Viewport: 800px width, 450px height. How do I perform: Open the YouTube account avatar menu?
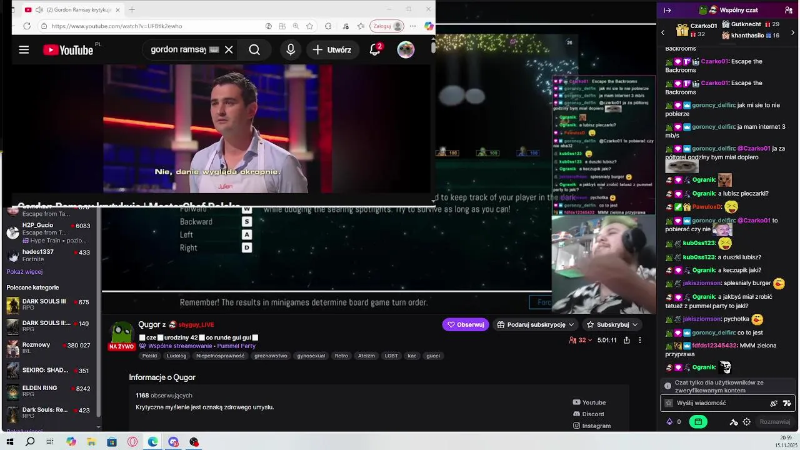tap(406, 50)
